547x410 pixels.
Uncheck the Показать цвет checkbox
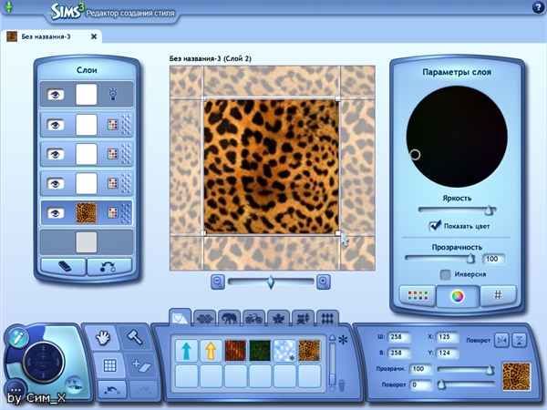pos(435,225)
